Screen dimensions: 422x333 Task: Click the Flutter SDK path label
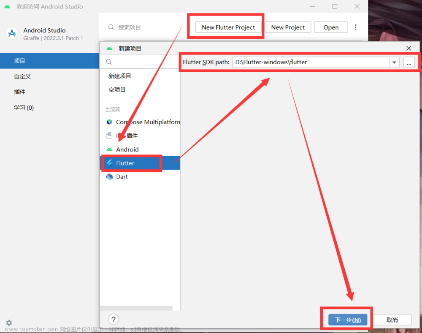(206, 62)
